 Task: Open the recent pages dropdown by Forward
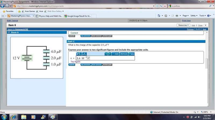point(10,6)
